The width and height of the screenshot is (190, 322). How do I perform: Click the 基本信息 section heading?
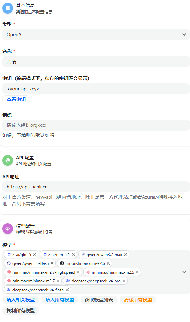tap(25, 5)
